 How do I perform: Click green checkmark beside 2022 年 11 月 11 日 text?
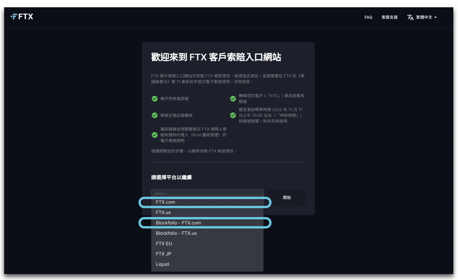pyautogui.click(x=233, y=115)
